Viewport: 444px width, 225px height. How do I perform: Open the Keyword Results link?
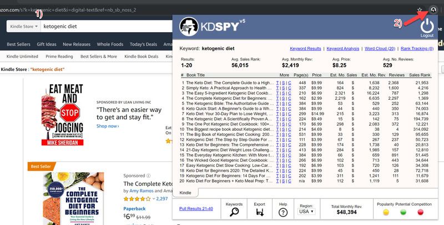(x=305, y=49)
